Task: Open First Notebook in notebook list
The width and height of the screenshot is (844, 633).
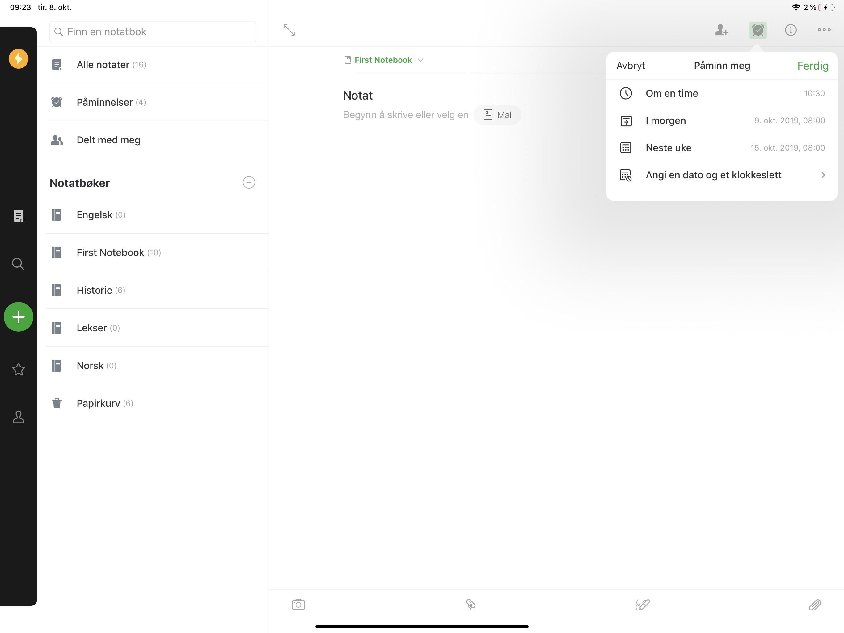Action: tap(158, 252)
